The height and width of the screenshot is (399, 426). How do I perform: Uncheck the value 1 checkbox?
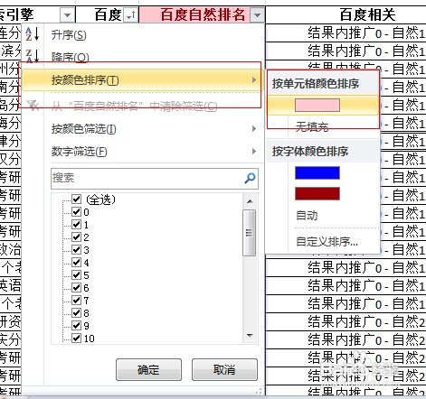pos(77,225)
